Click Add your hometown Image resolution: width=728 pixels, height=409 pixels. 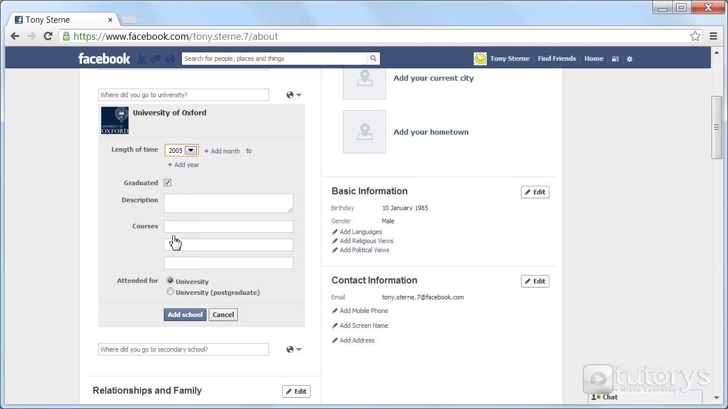(x=431, y=132)
